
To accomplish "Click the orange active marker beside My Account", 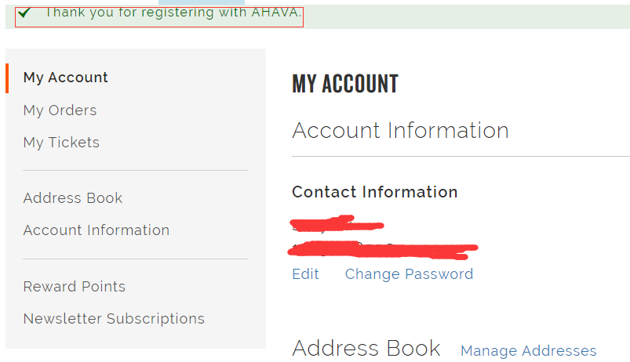I will [7, 78].
